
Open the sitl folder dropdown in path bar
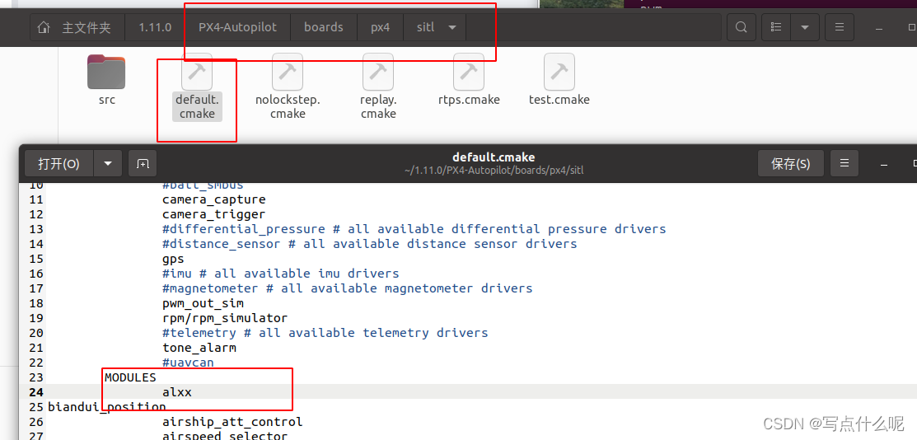click(452, 27)
